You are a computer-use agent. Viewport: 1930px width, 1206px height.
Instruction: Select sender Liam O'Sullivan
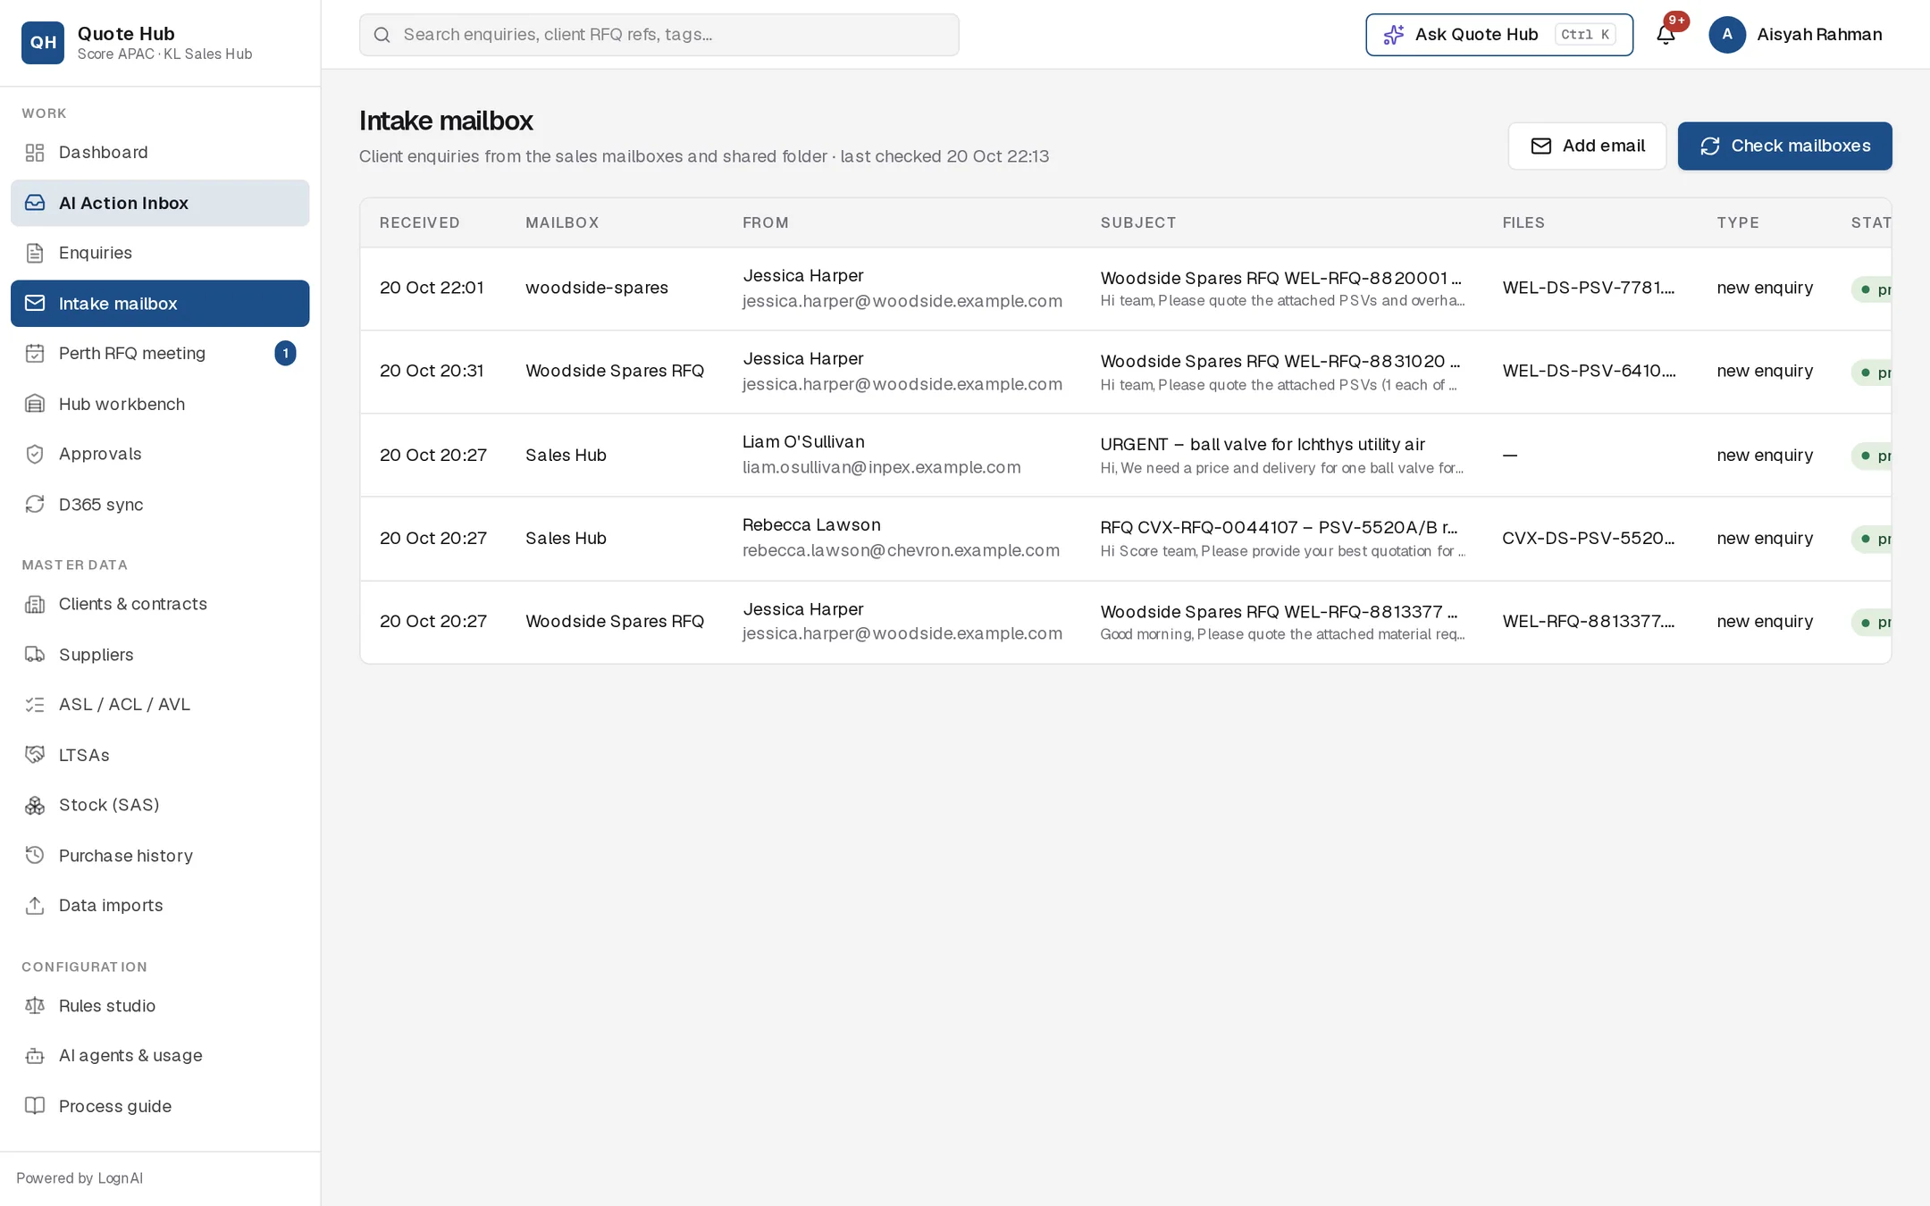pyautogui.click(x=803, y=442)
